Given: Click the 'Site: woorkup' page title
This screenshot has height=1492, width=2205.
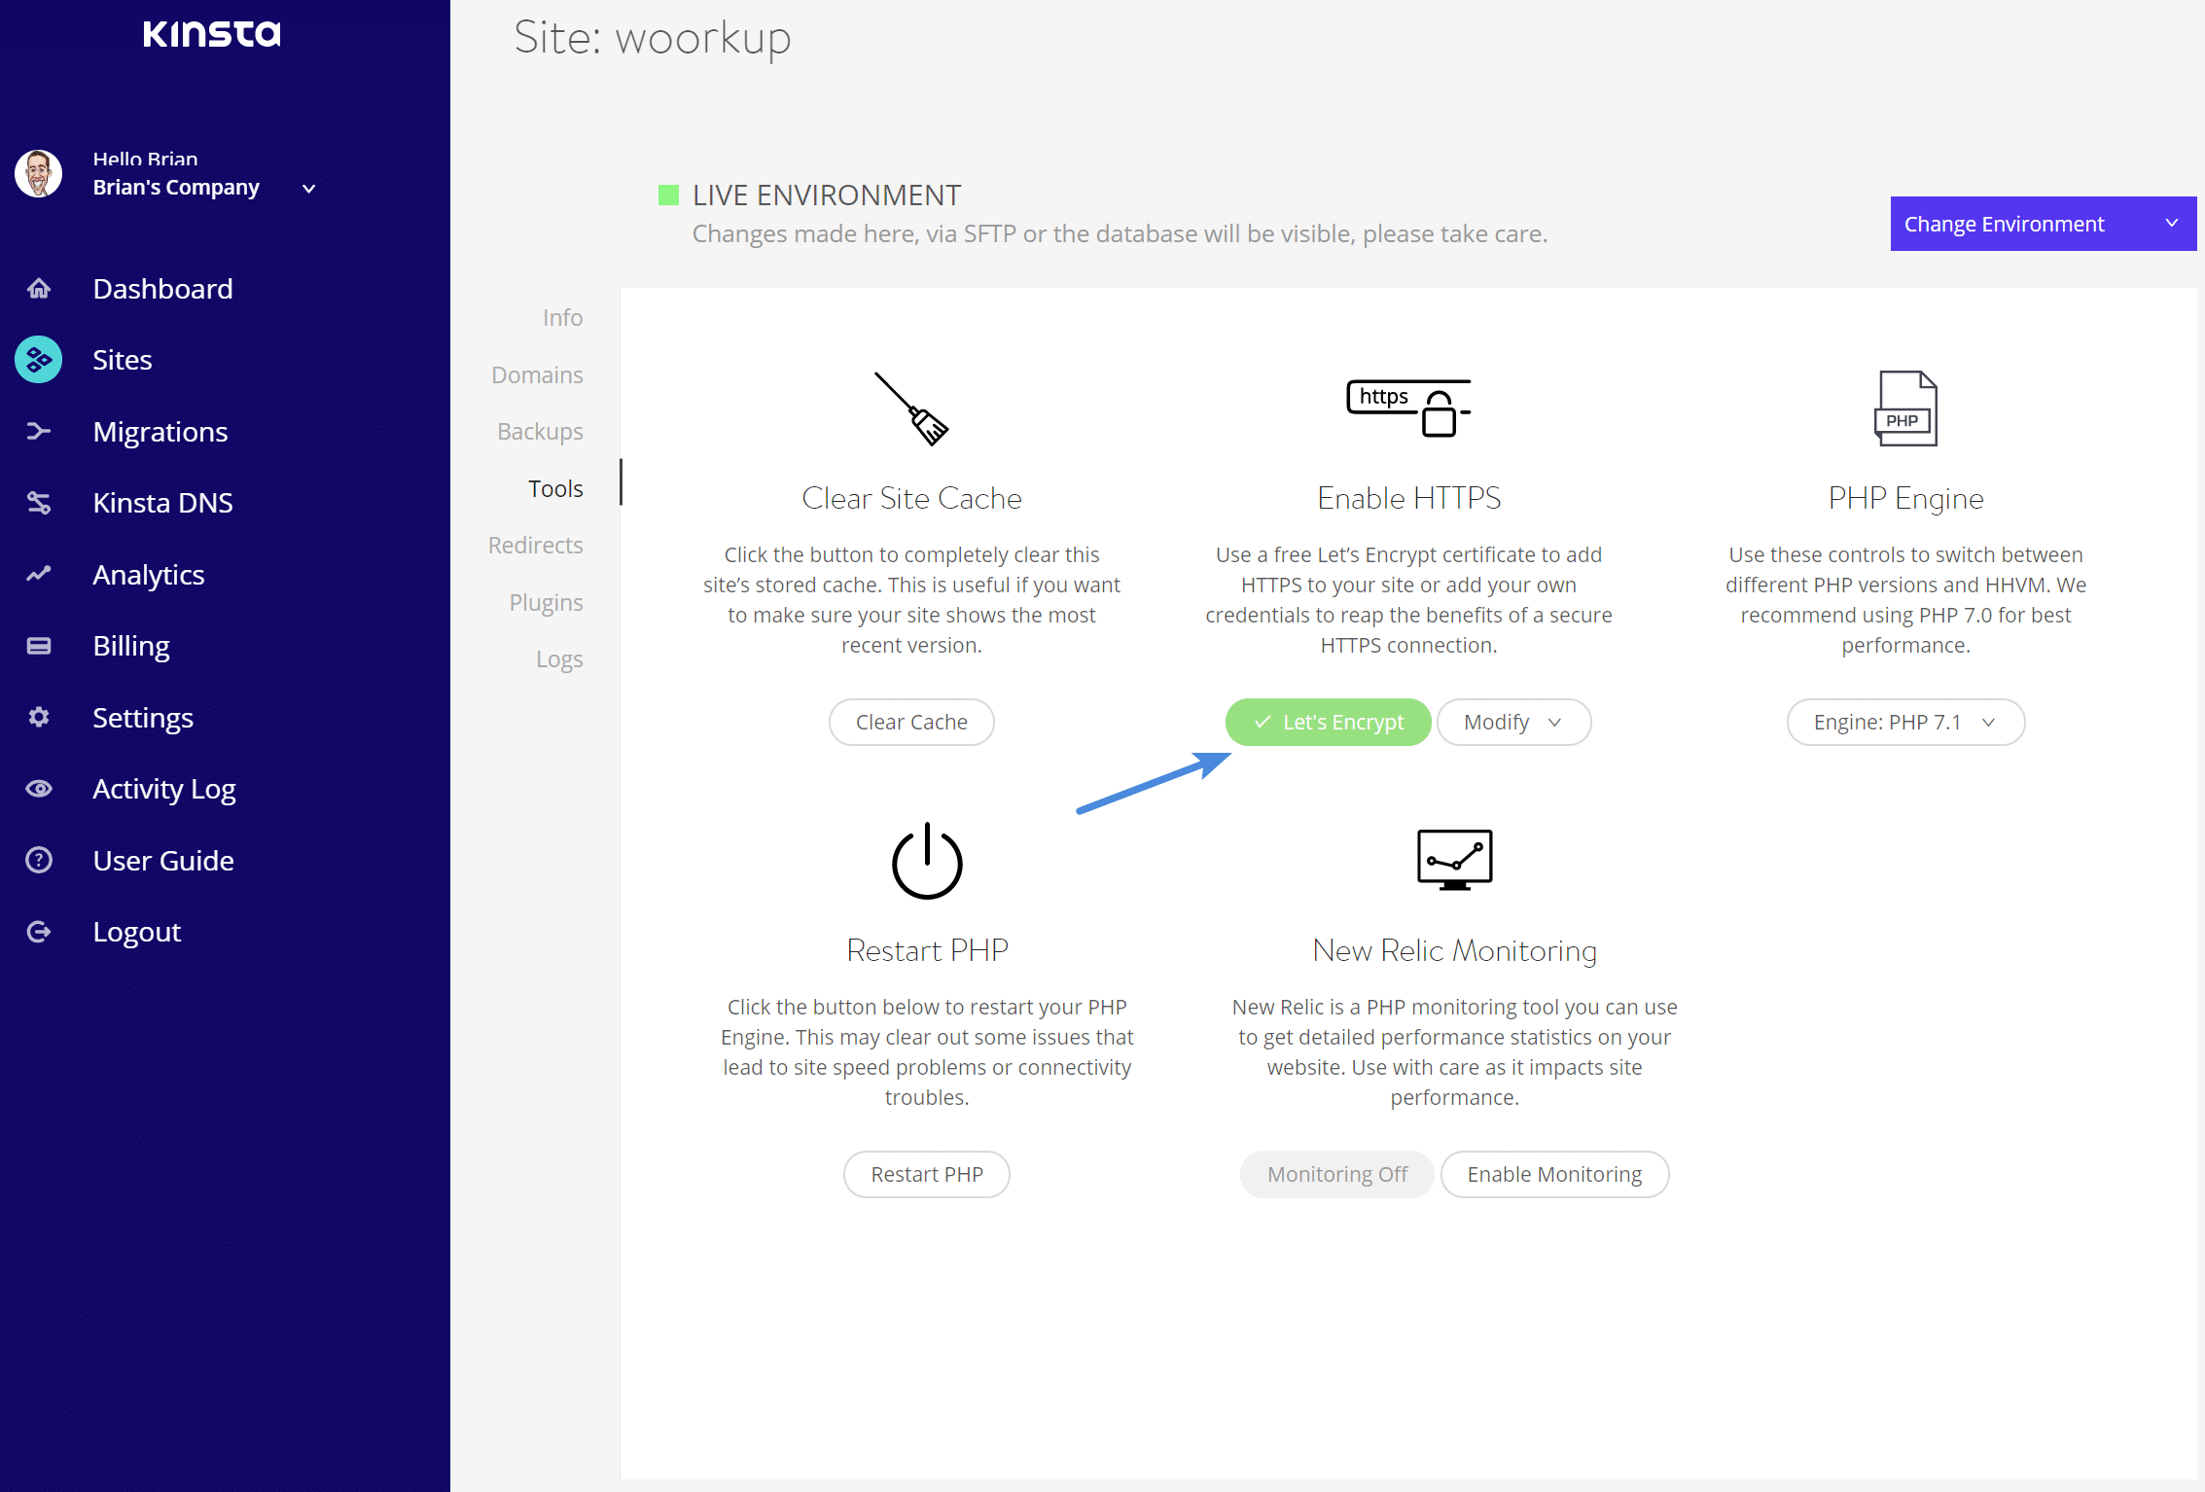Looking at the screenshot, I should [652, 39].
